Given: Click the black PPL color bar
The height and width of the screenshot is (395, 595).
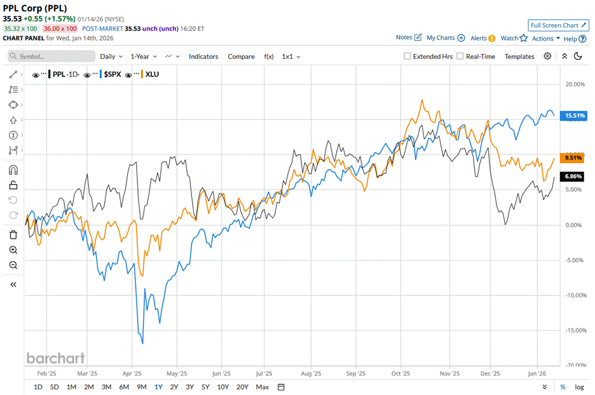Looking at the screenshot, I should [50, 74].
